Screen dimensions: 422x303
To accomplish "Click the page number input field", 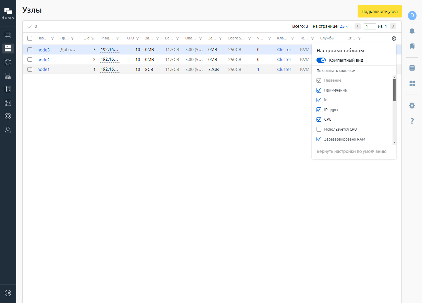I will click(370, 26).
